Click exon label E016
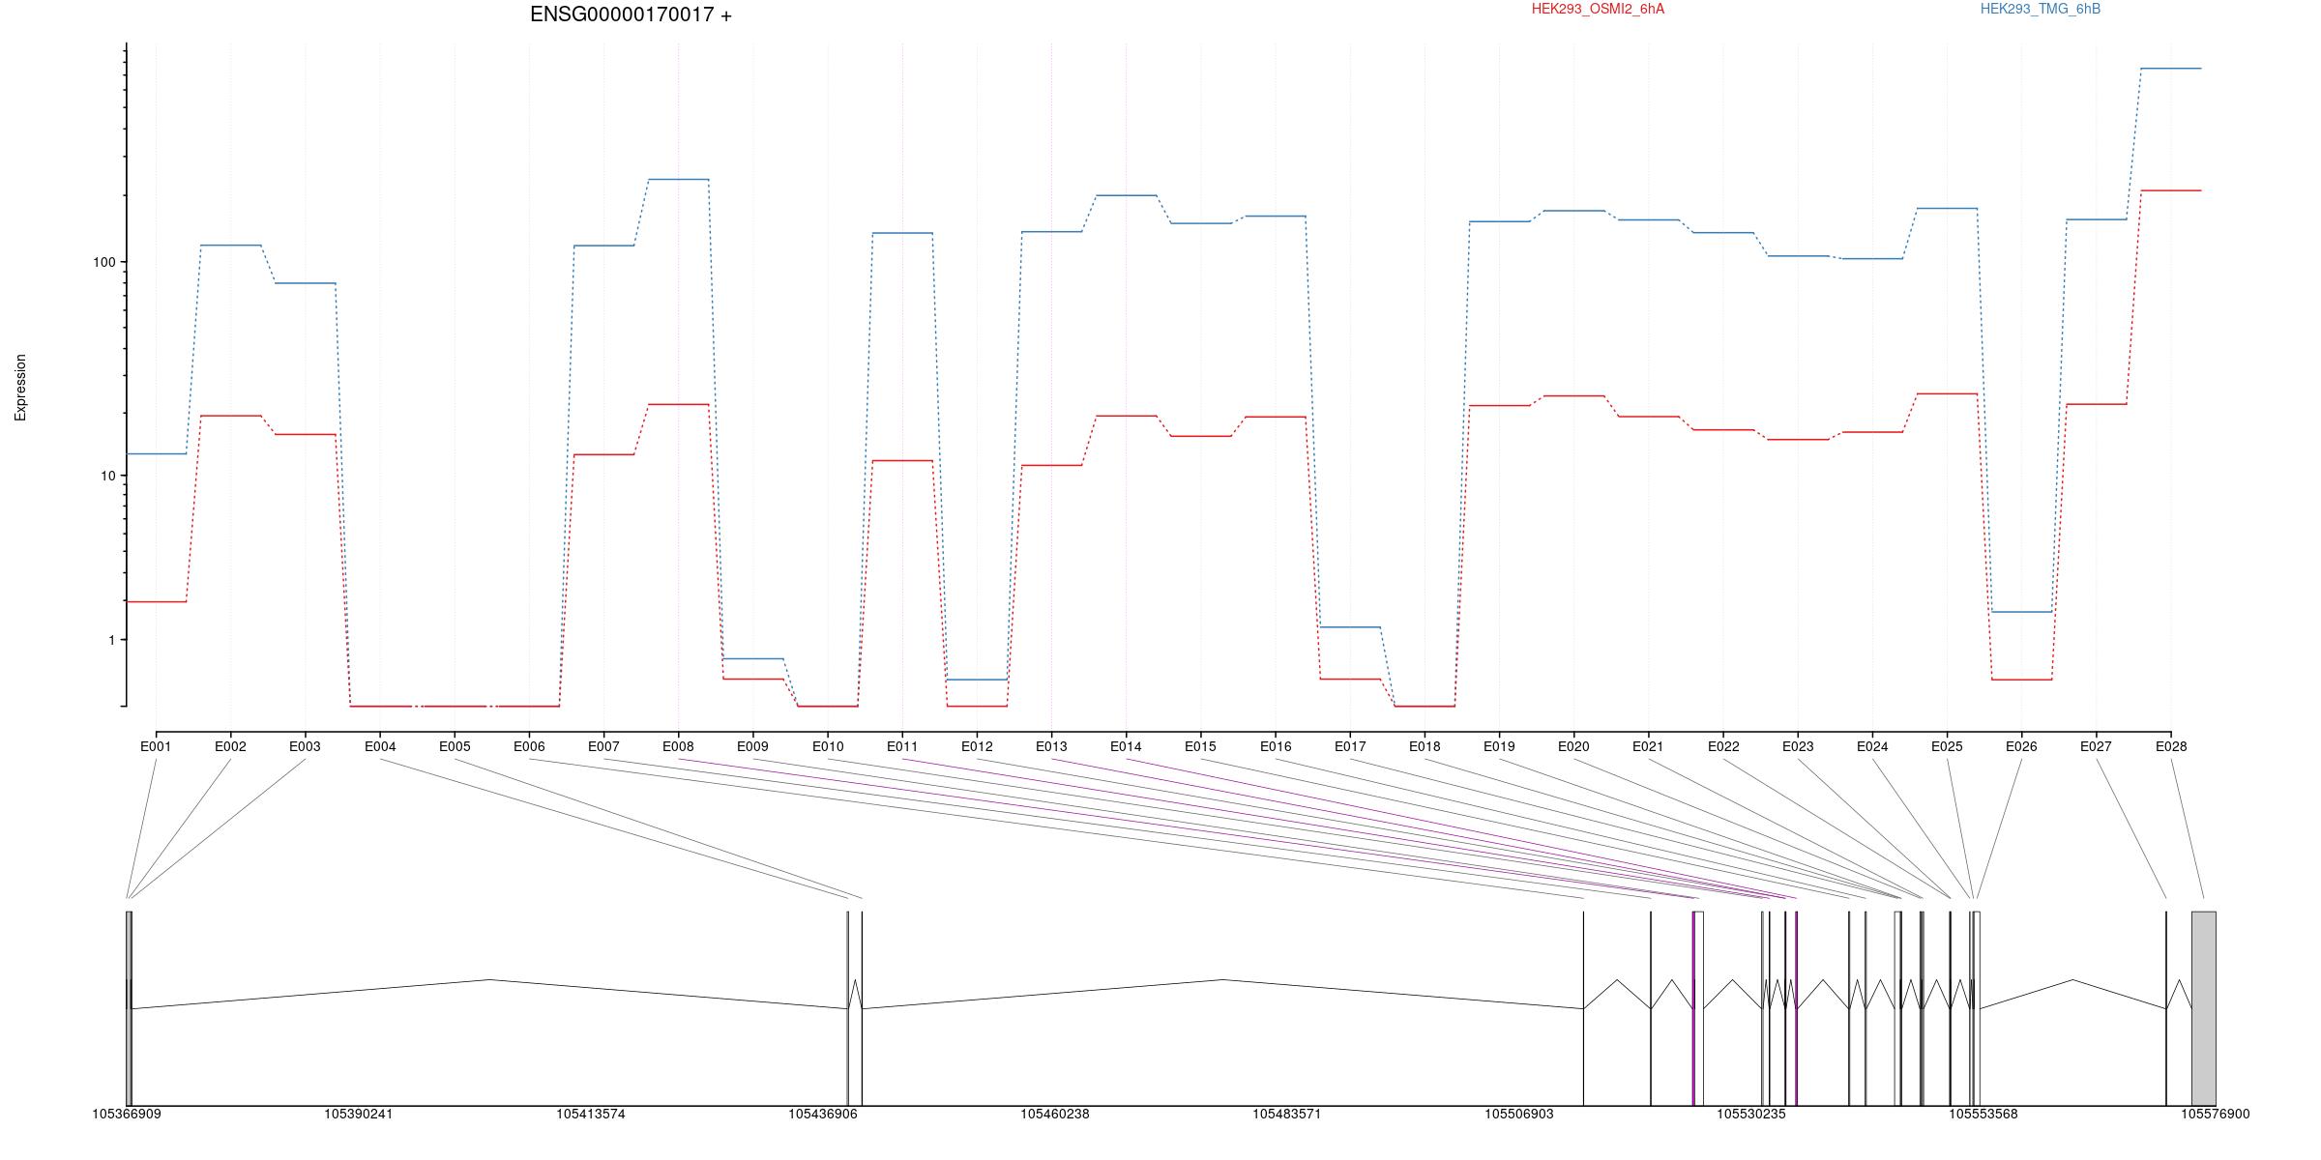Screen dimensions: 2321x1160 pos(1276,746)
